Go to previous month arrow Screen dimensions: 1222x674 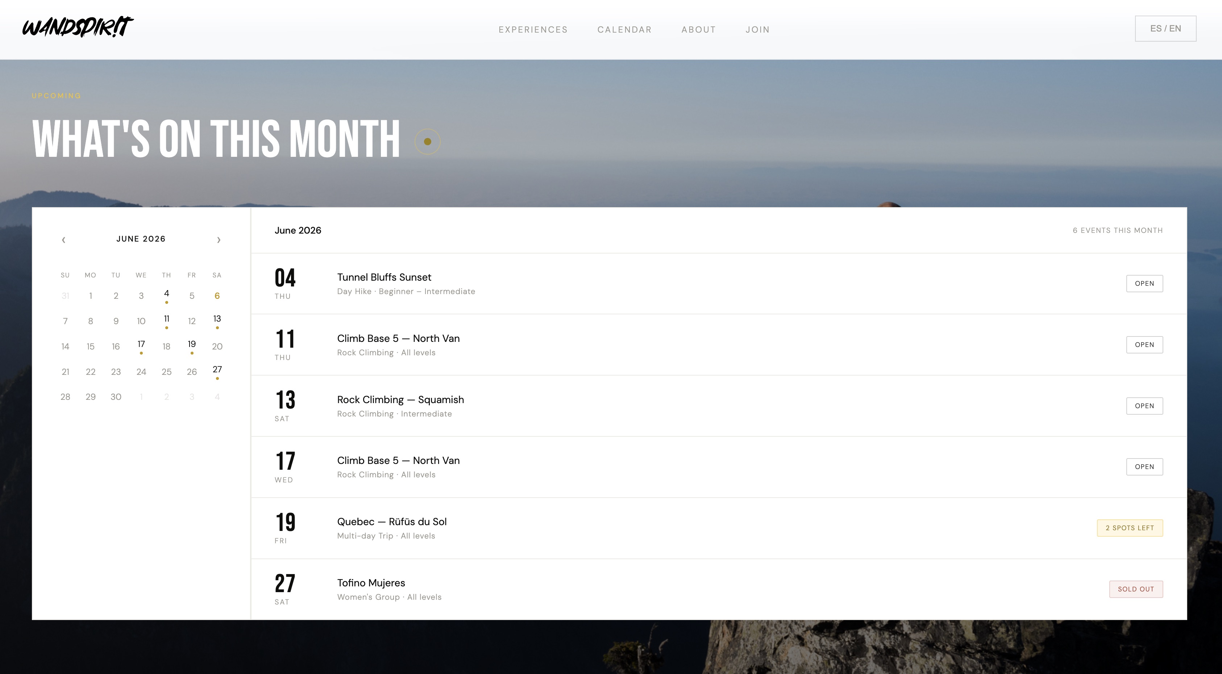click(x=63, y=240)
